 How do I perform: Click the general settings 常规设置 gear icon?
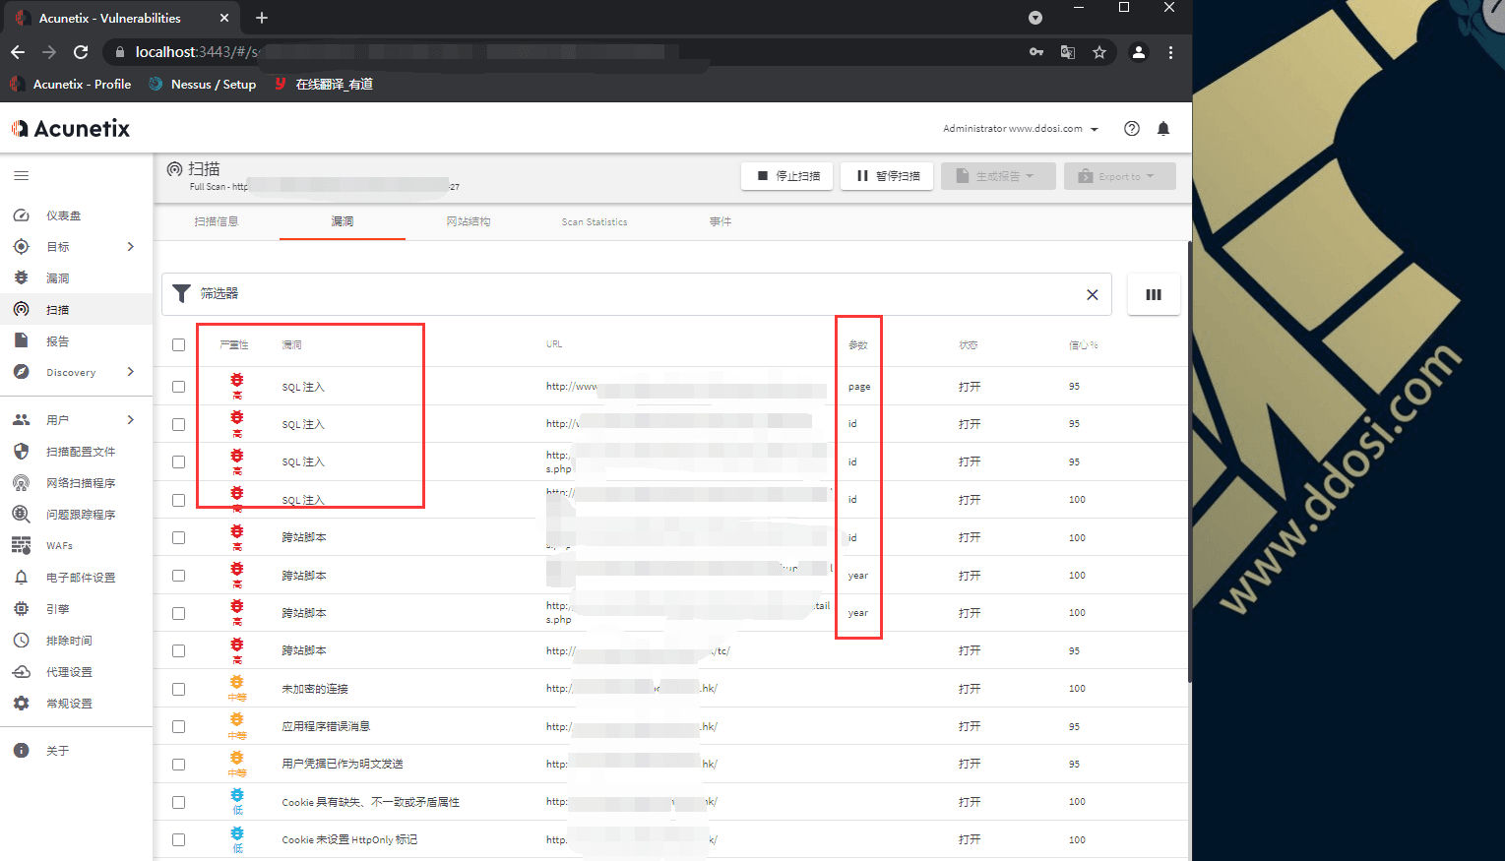point(21,704)
